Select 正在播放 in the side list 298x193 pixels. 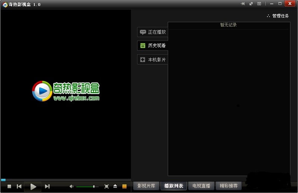tap(153, 32)
